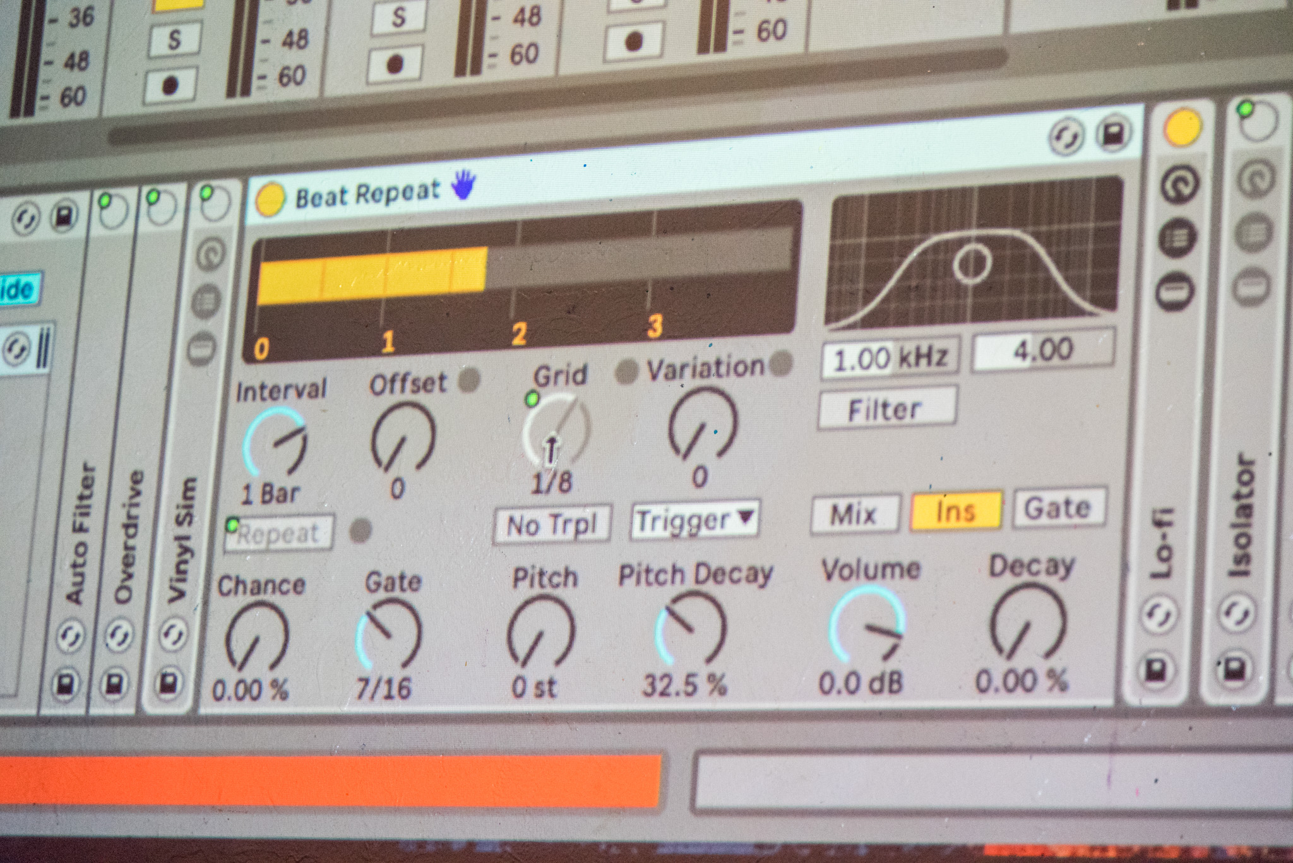
Task: Select Mix output mode
Action: 854,514
